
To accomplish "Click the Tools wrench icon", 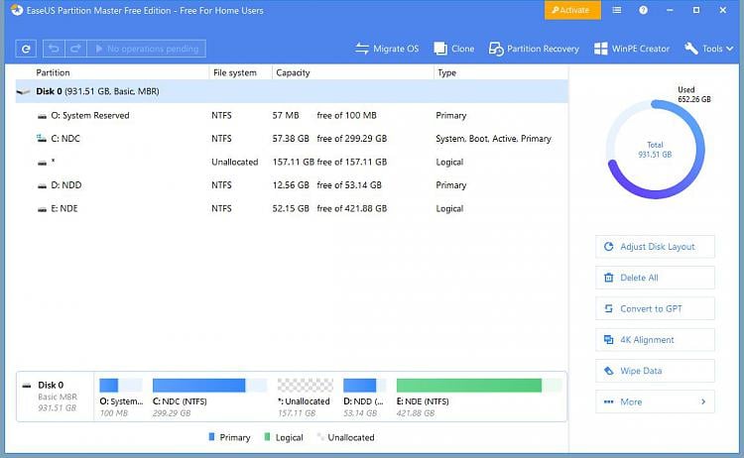I will (690, 49).
